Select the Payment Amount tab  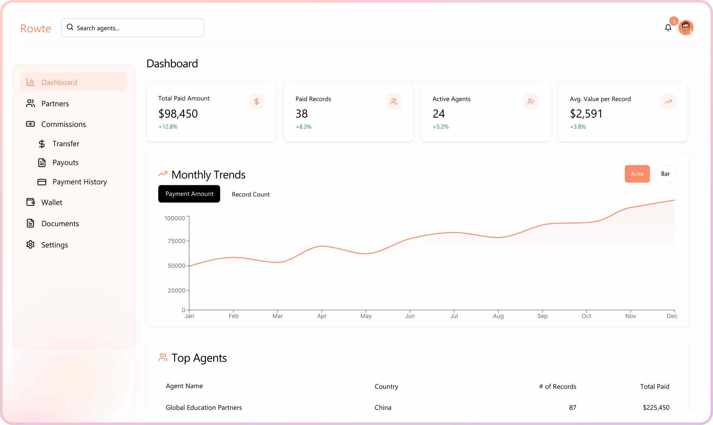(x=189, y=194)
